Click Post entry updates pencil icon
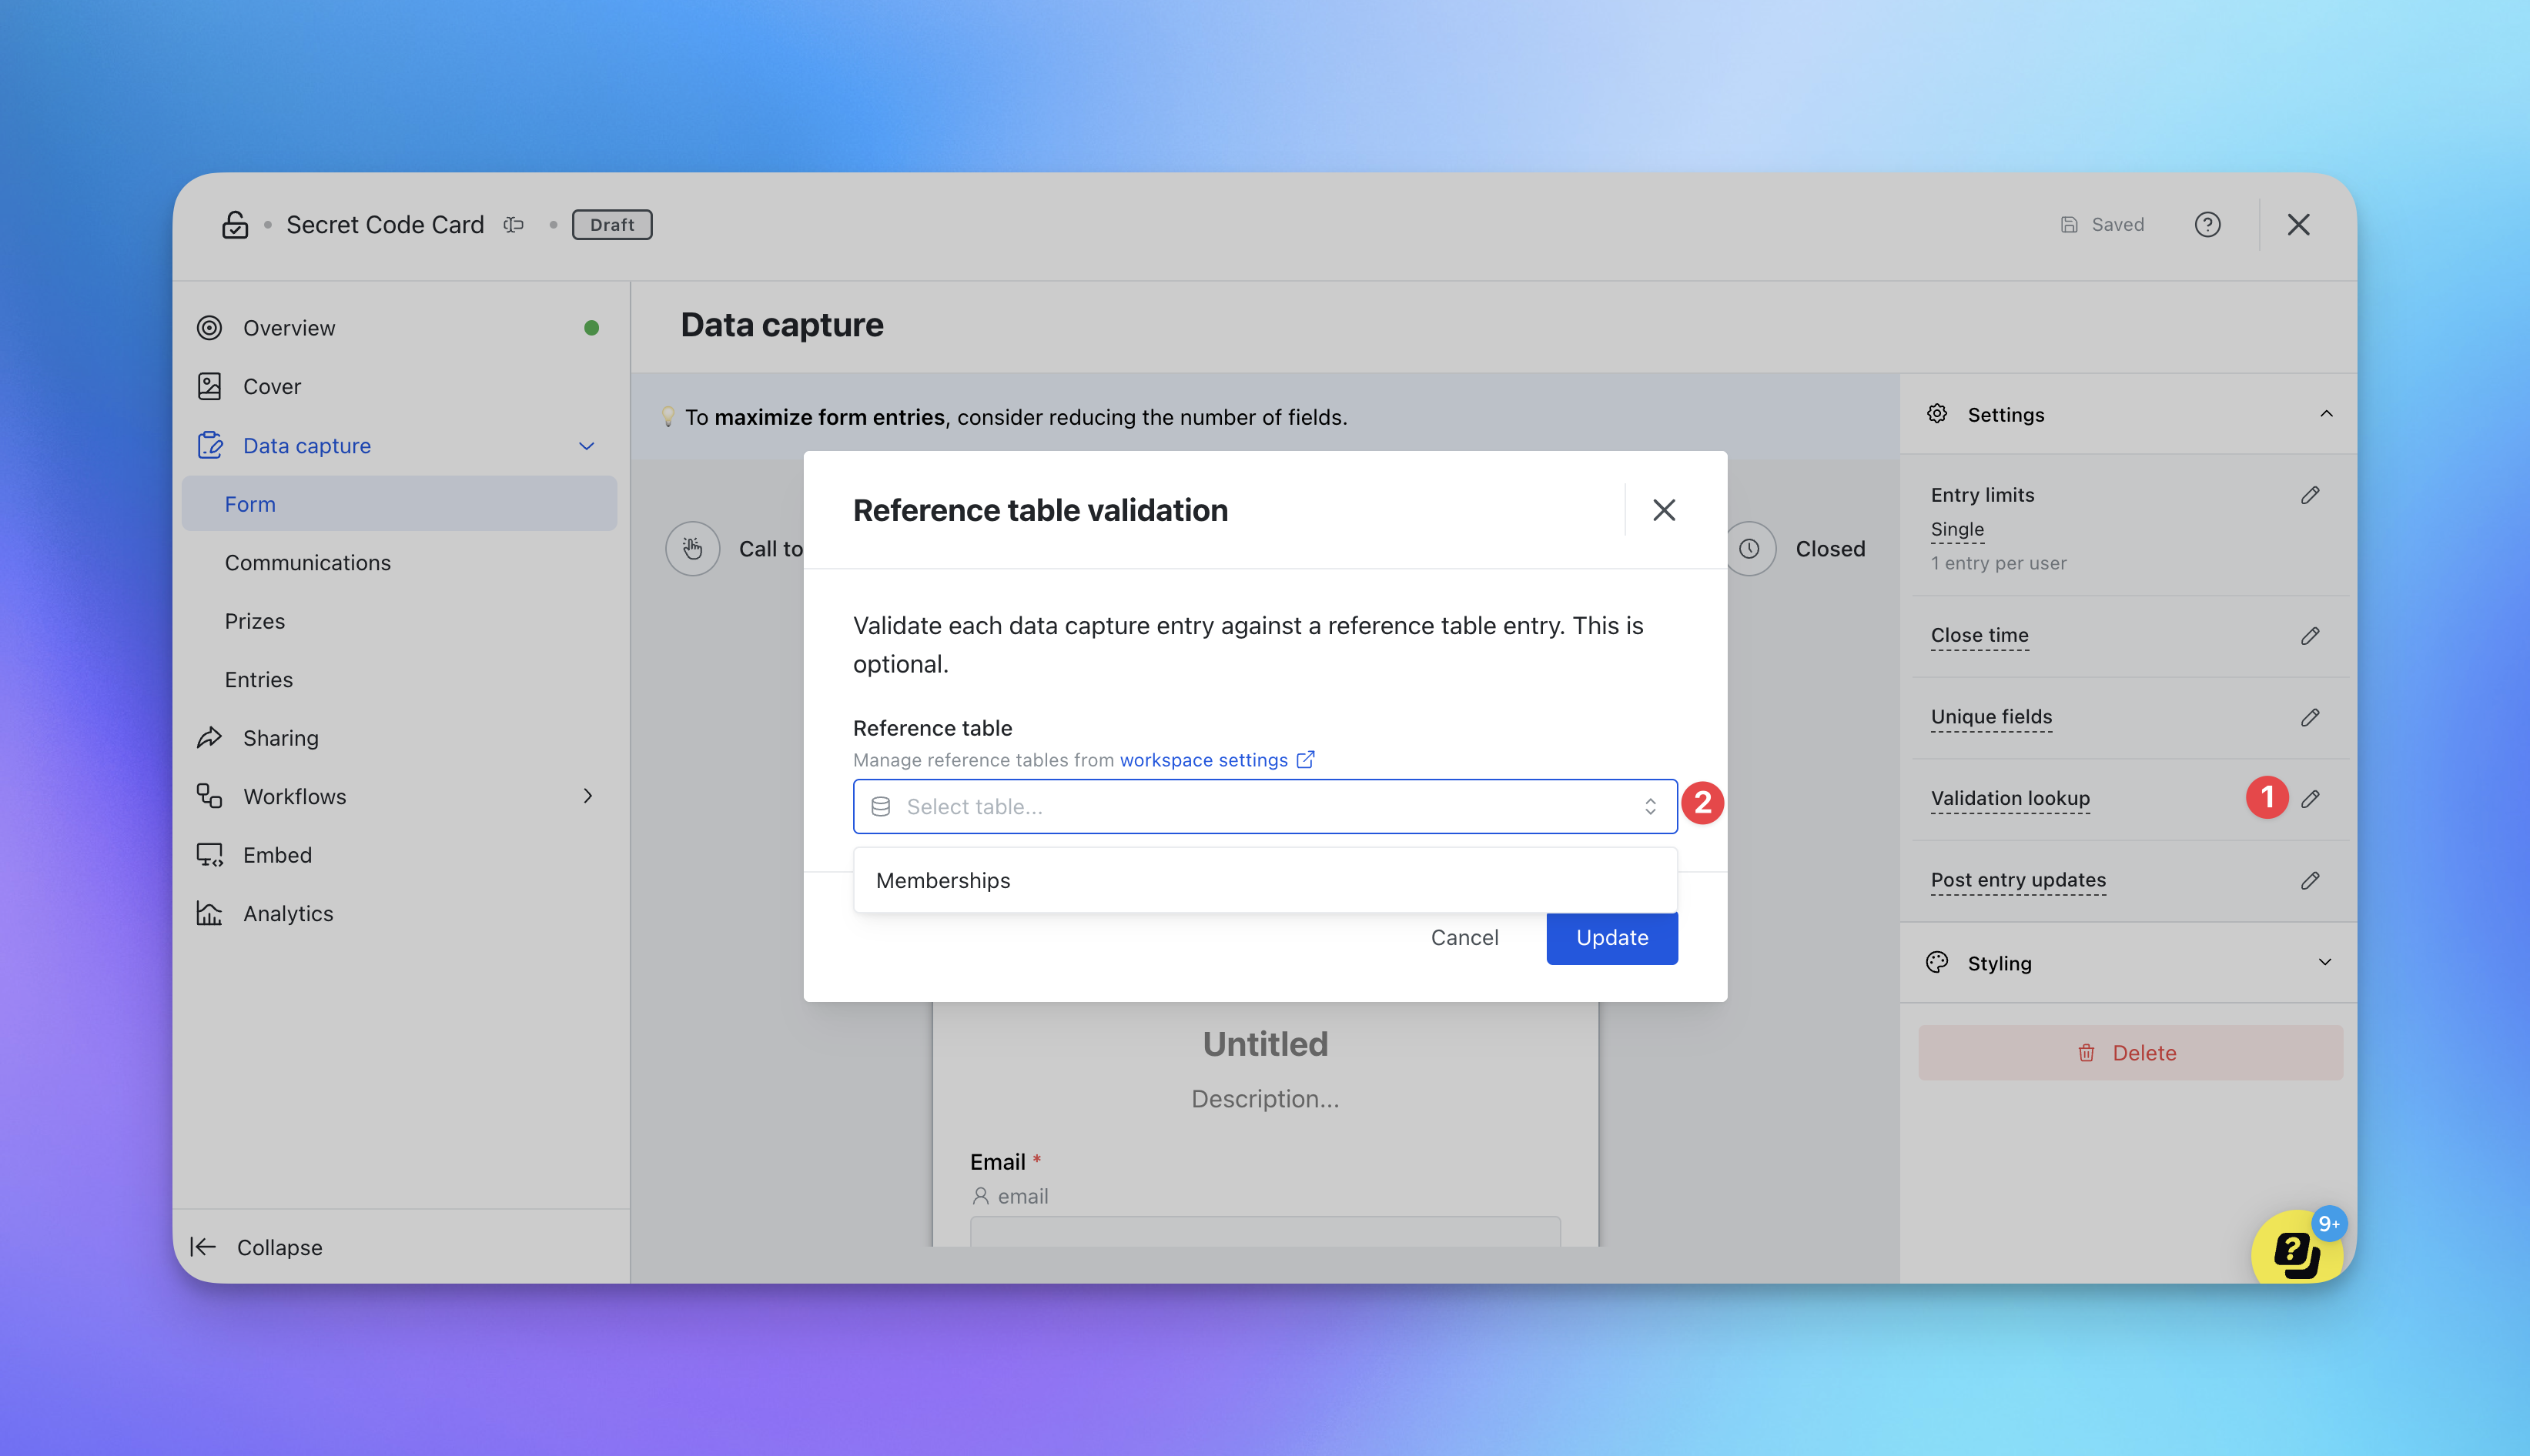The height and width of the screenshot is (1456, 2530). tap(2310, 880)
